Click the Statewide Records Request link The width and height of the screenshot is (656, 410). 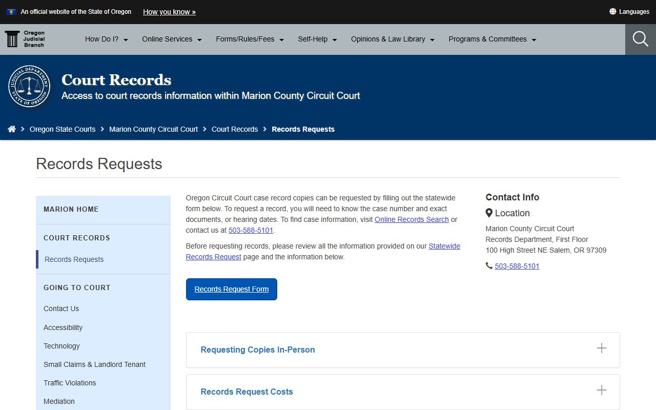click(323, 251)
